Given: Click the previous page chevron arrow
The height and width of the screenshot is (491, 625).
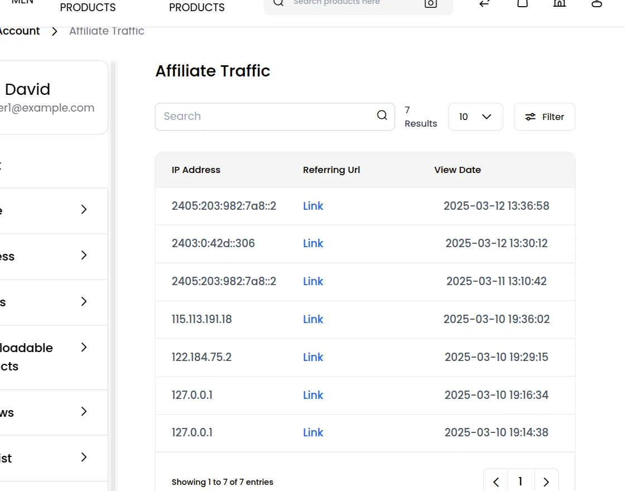Looking at the screenshot, I should point(496,482).
